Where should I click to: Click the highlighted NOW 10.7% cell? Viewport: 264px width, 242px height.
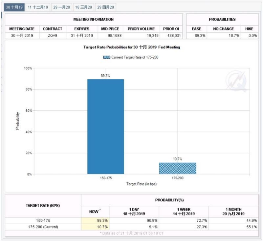95,227
